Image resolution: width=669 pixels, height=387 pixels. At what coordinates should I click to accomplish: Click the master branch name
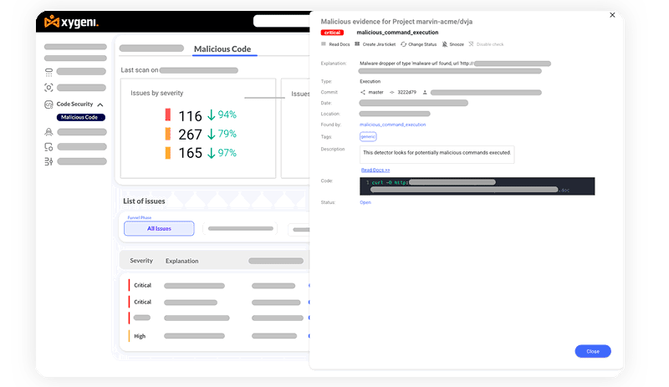tap(375, 92)
